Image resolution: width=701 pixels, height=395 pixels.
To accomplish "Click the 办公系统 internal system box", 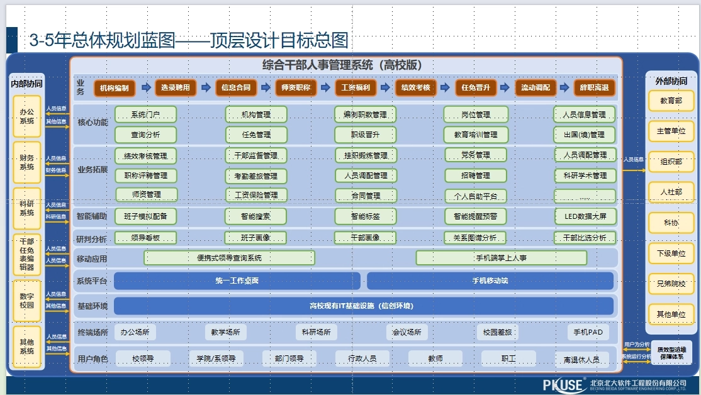I will pos(27,116).
